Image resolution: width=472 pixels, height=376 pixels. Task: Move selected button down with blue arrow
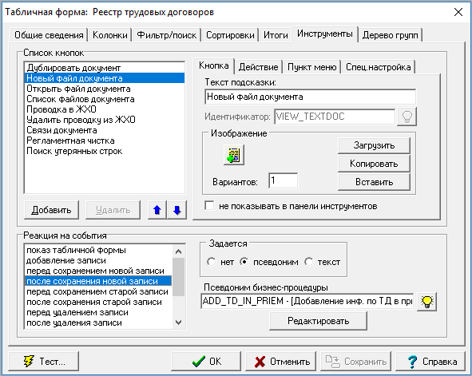177,210
